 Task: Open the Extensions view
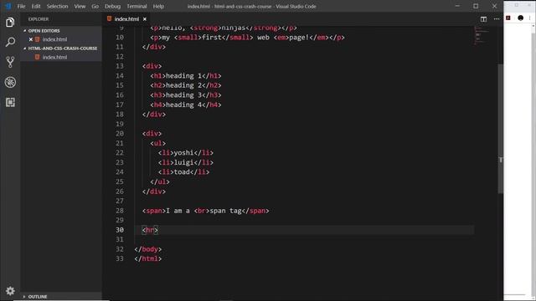pos(10,102)
